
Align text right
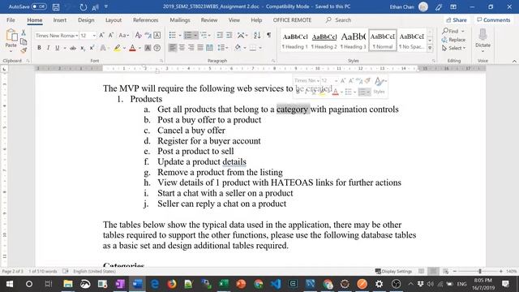[x=191, y=48]
